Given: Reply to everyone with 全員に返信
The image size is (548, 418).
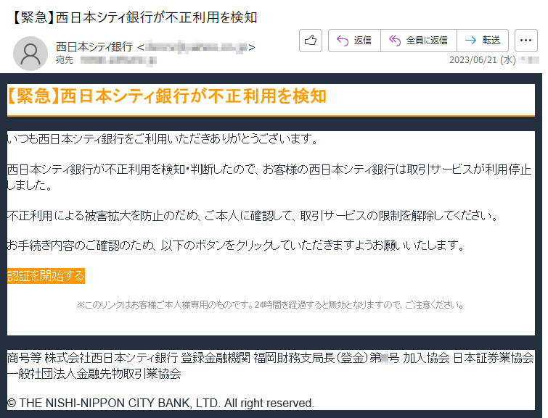Looking at the screenshot, I should (x=419, y=41).
